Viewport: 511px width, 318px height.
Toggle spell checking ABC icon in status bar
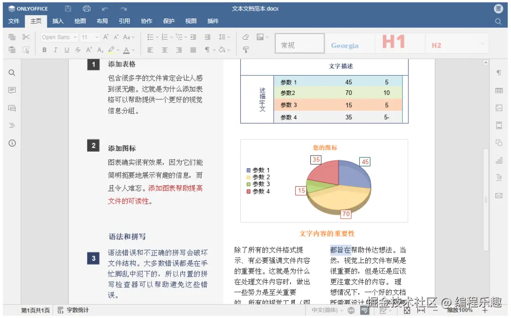365,310
